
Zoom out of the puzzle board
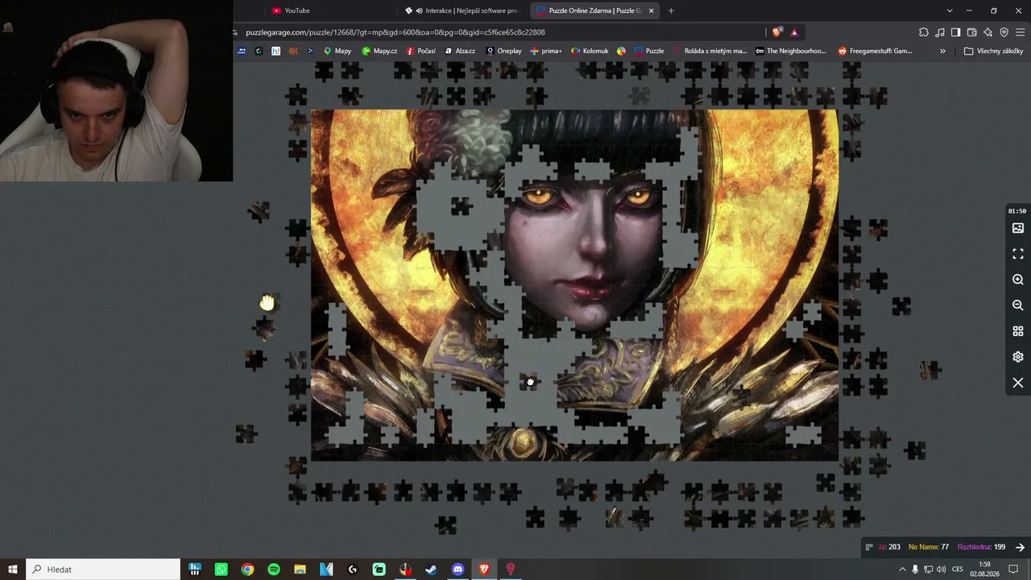(1018, 305)
